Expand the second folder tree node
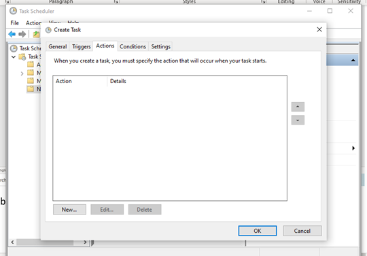The image size is (367, 256). 22,74
